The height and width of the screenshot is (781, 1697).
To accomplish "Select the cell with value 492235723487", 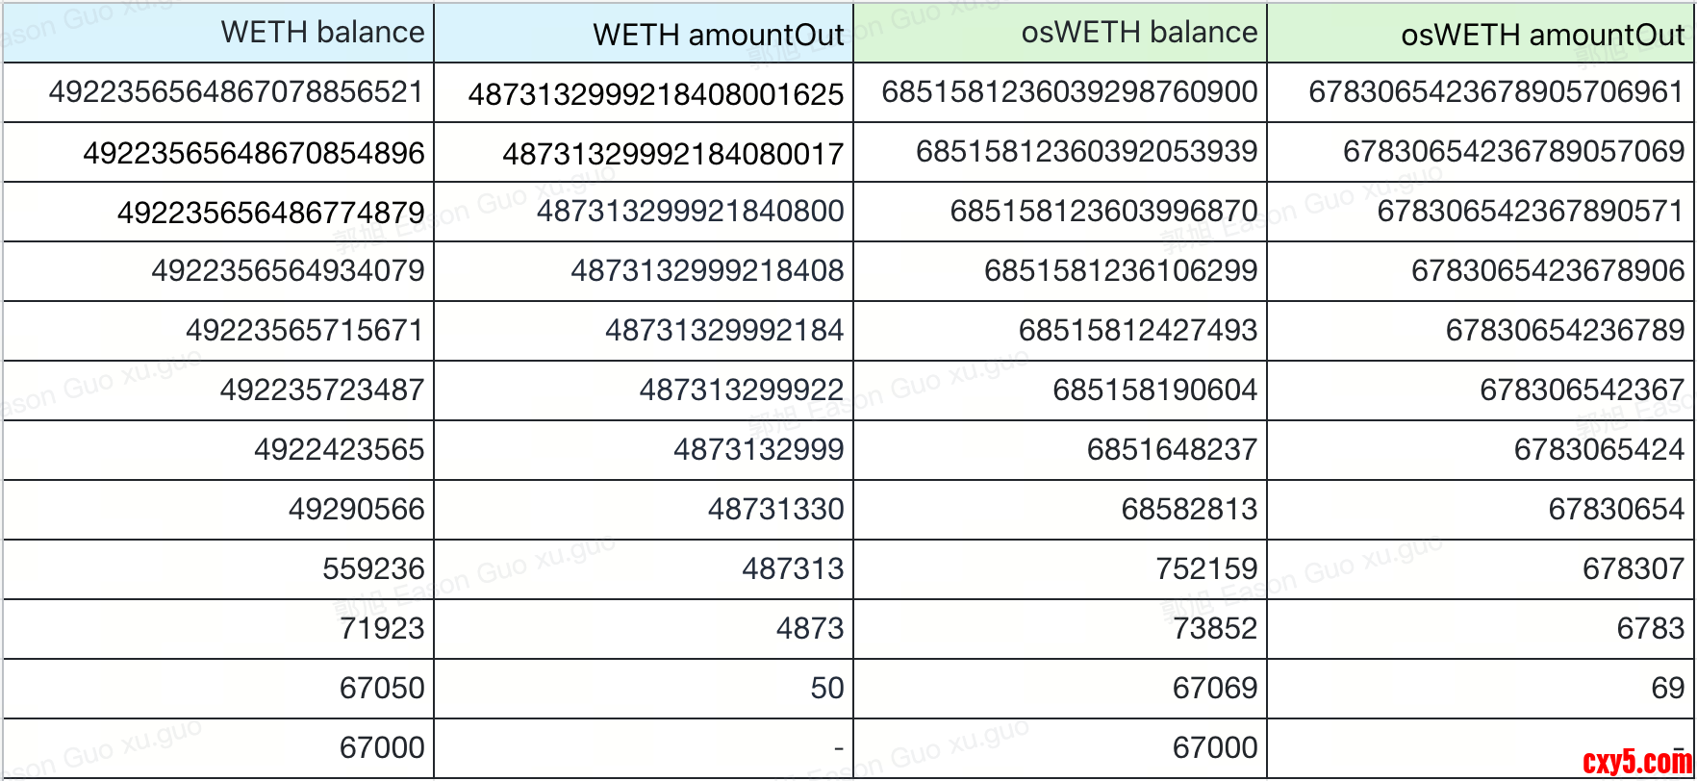I will coord(322,390).
